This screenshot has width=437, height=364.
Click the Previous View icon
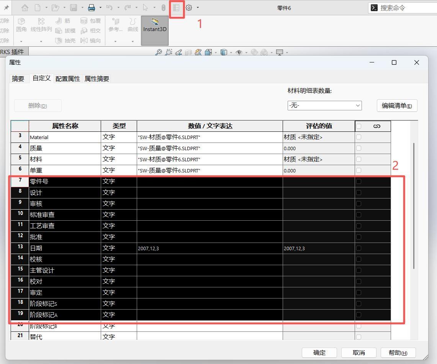[x=178, y=52]
